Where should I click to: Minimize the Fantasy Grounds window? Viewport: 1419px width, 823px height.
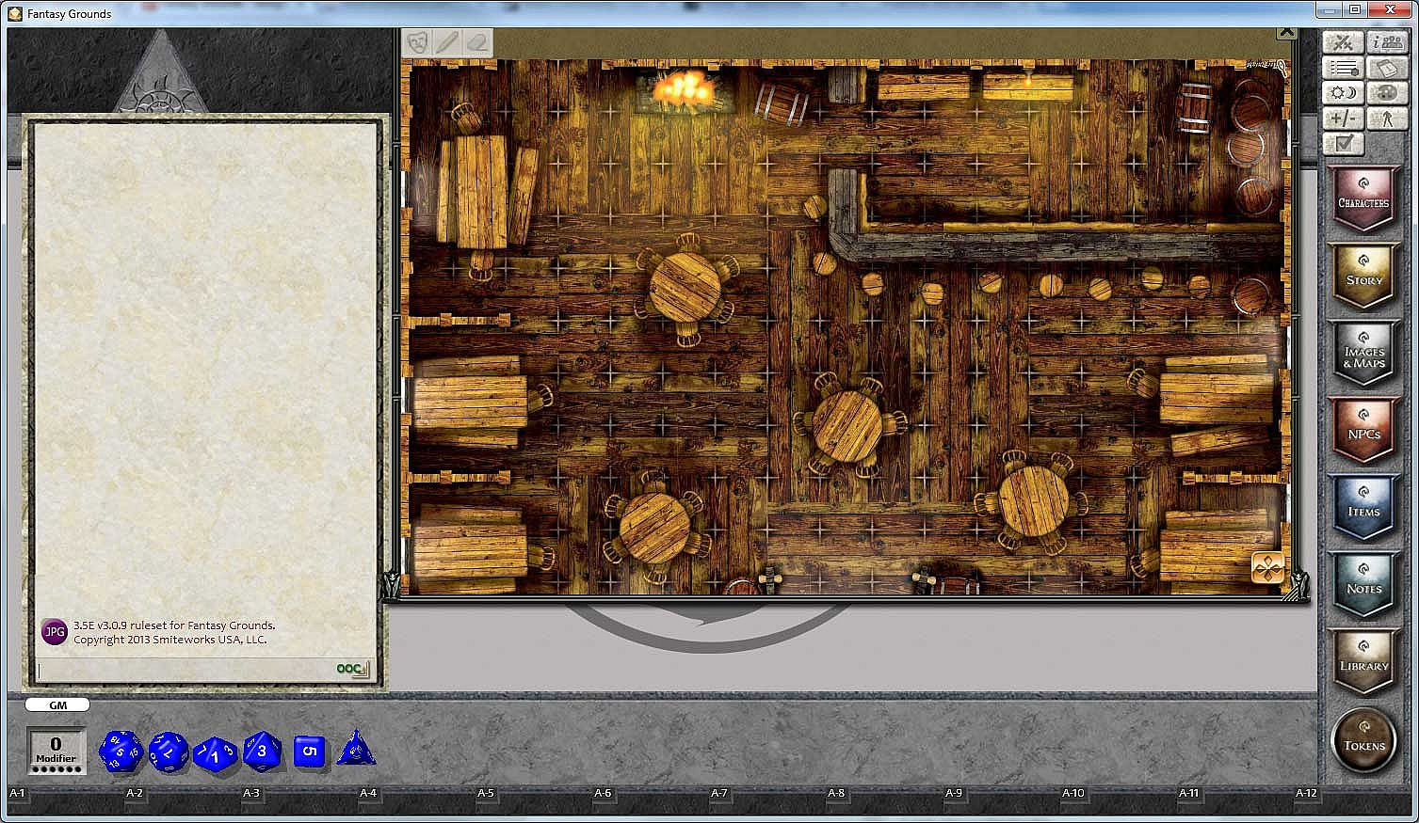(x=1330, y=9)
